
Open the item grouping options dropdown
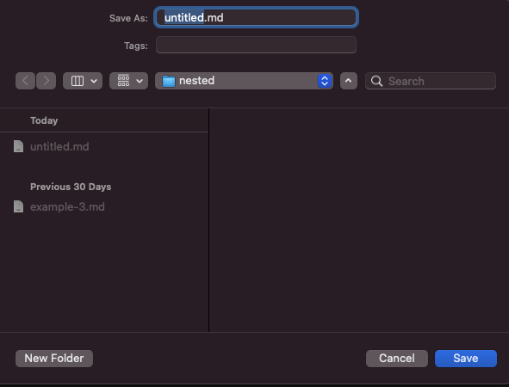point(129,81)
